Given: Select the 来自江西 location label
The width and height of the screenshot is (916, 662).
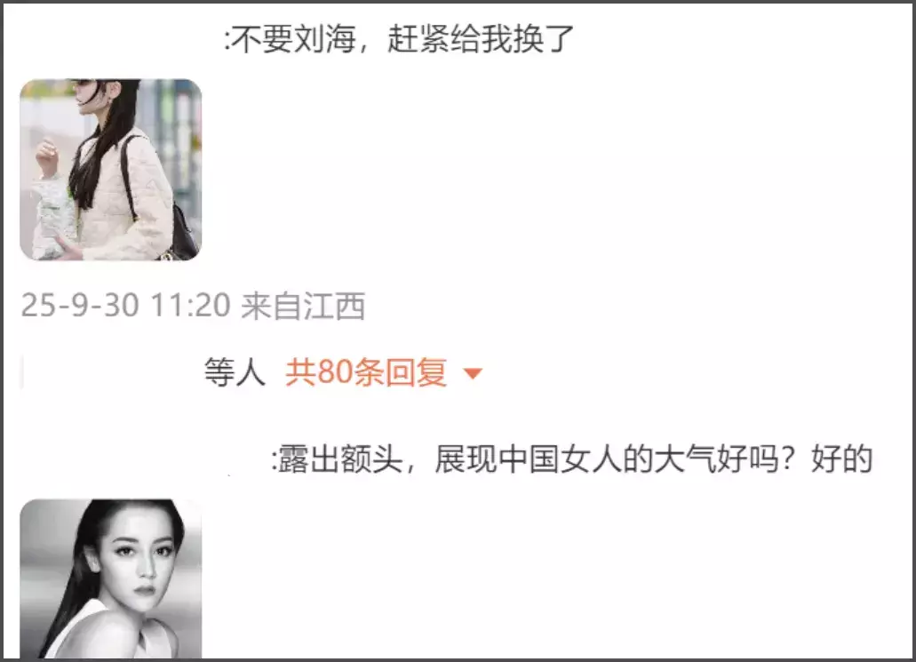Looking at the screenshot, I should [303, 306].
